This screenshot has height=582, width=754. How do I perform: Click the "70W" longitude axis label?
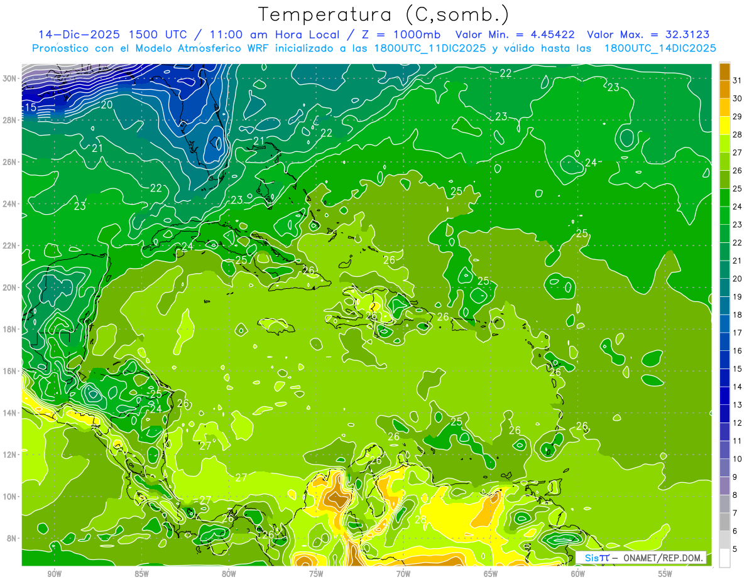point(403,574)
